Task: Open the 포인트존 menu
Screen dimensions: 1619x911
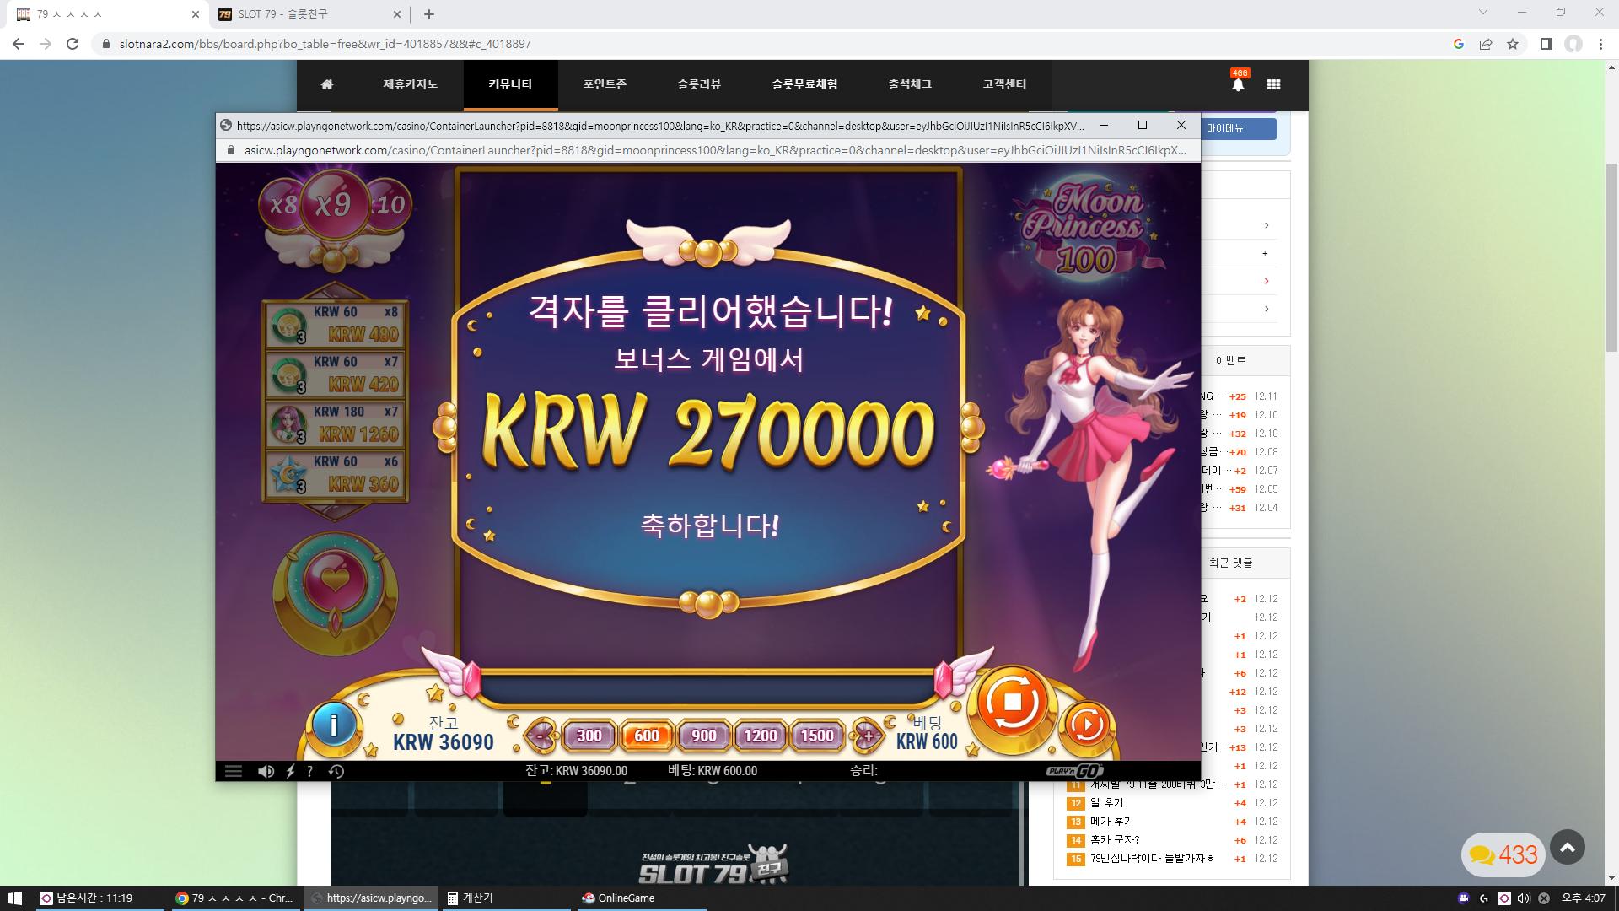Action: 605,84
